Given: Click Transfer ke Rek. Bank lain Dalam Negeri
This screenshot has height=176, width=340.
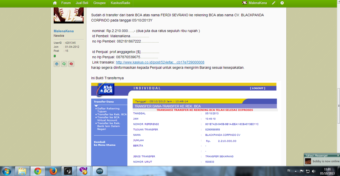Looking at the screenshot, I should tap(109, 126).
